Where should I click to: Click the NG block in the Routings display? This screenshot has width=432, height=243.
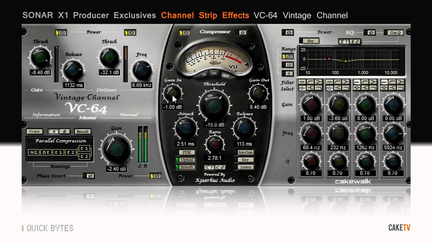tap(34, 153)
